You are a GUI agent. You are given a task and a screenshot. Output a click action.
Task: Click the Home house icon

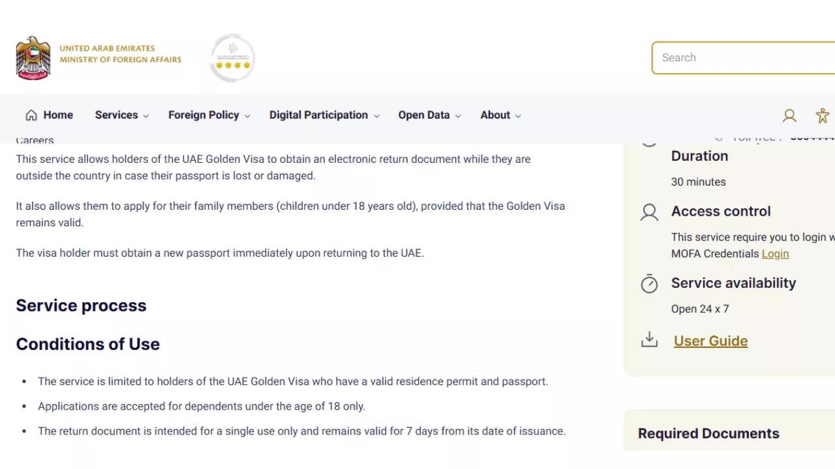(x=31, y=115)
